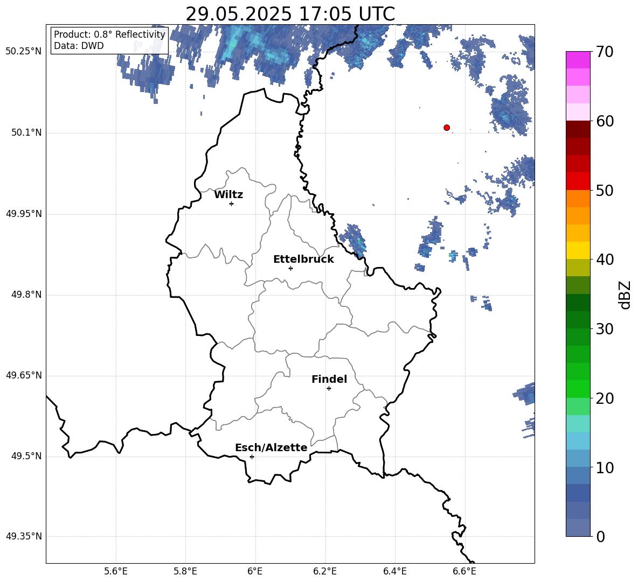Click the red radar site marker dot
Screen dimensions: 638x582
[447, 128]
